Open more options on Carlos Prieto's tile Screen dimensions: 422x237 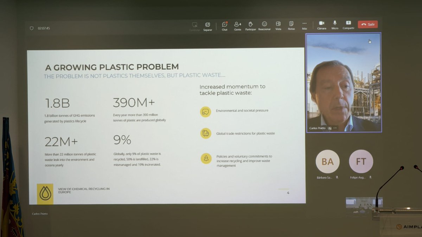(335, 128)
